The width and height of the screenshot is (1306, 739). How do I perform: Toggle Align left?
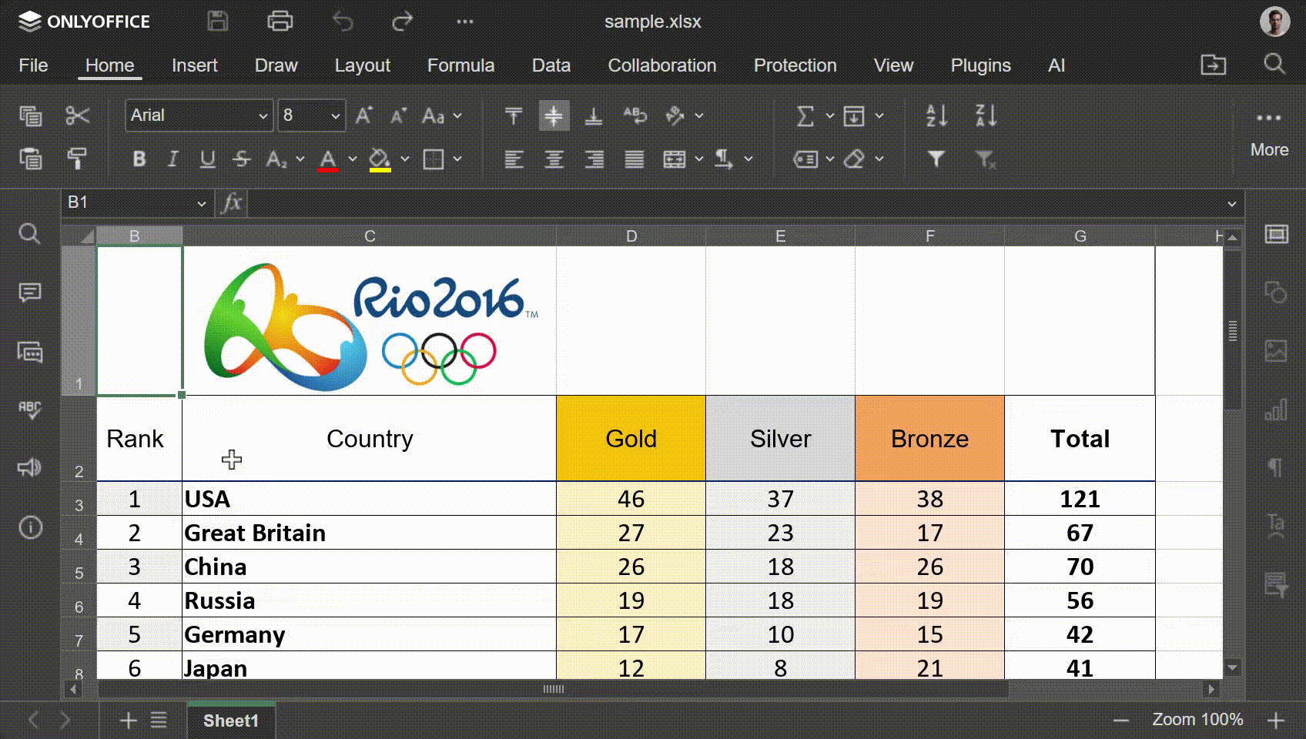coord(514,159)
